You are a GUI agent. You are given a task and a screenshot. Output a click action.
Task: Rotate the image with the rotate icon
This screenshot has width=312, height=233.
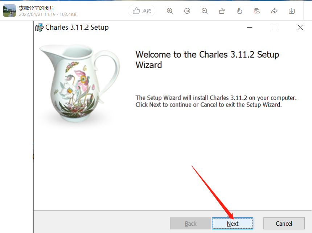tap(222, 11)
